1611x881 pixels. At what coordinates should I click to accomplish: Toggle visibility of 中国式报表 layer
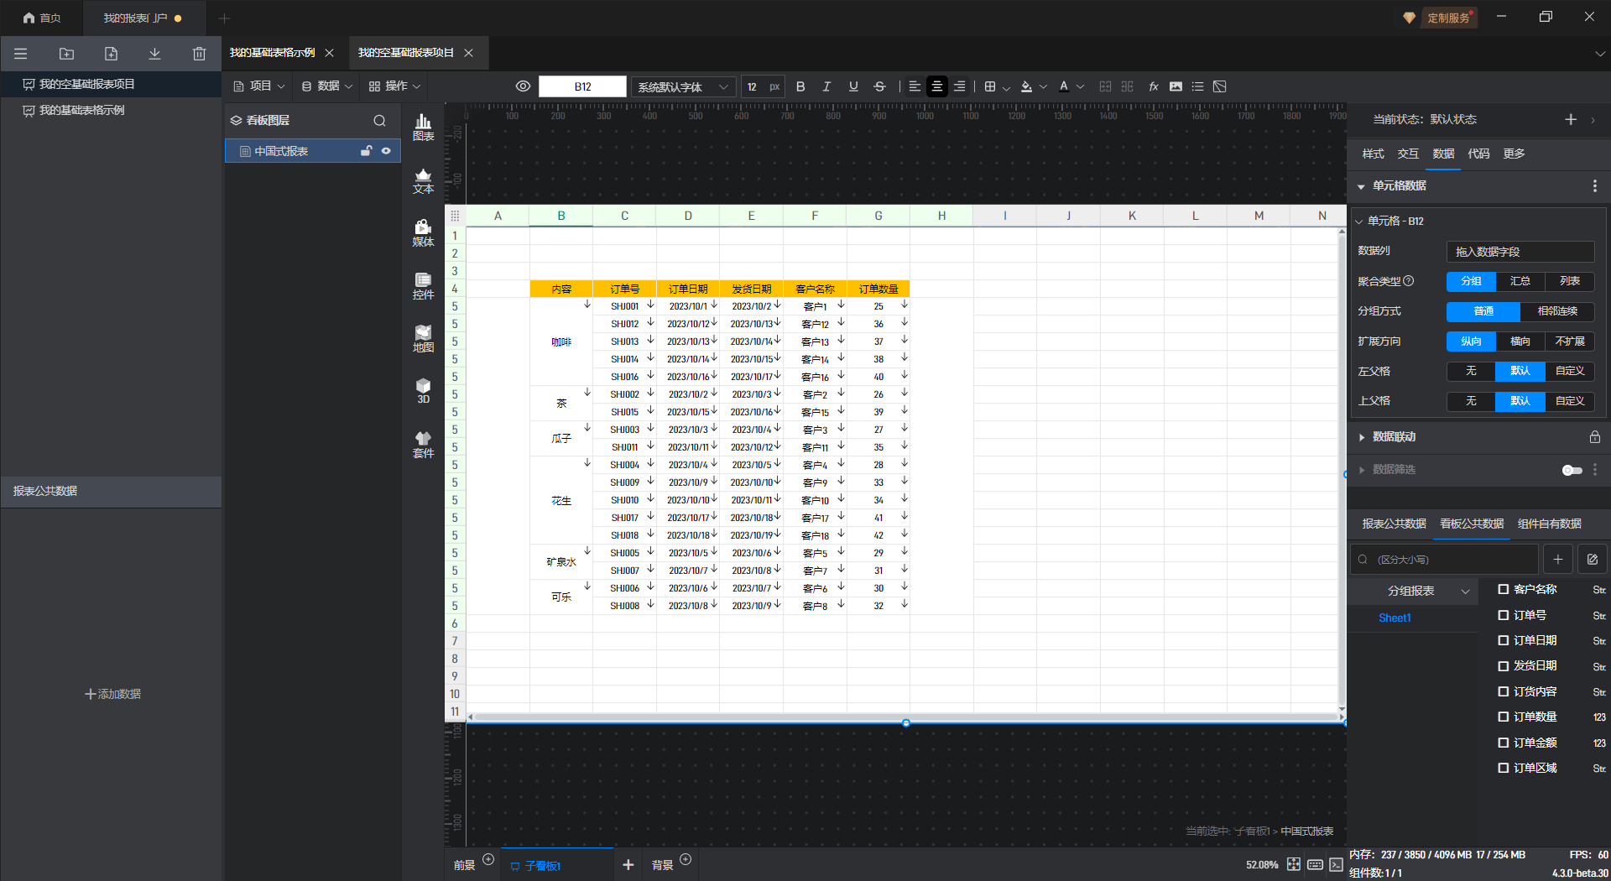coord(386,151)
